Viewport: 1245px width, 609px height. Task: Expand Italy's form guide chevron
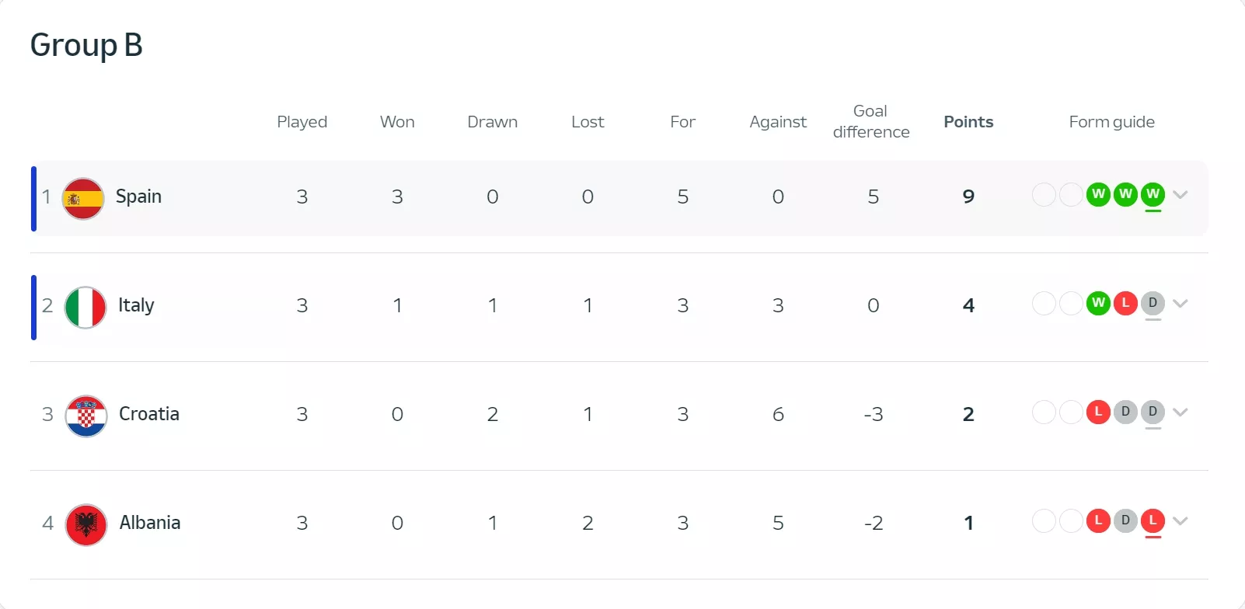(1180, 304)
